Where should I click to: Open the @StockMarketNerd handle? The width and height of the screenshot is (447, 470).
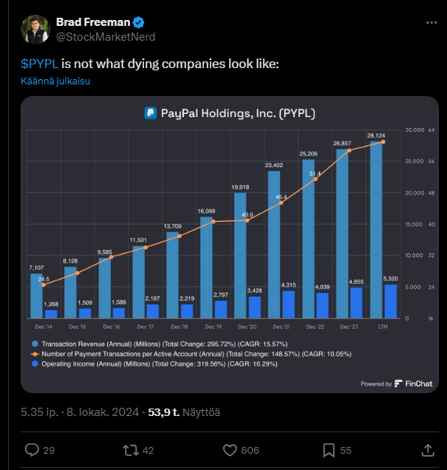pyautogui.click(x=106, y=37)
